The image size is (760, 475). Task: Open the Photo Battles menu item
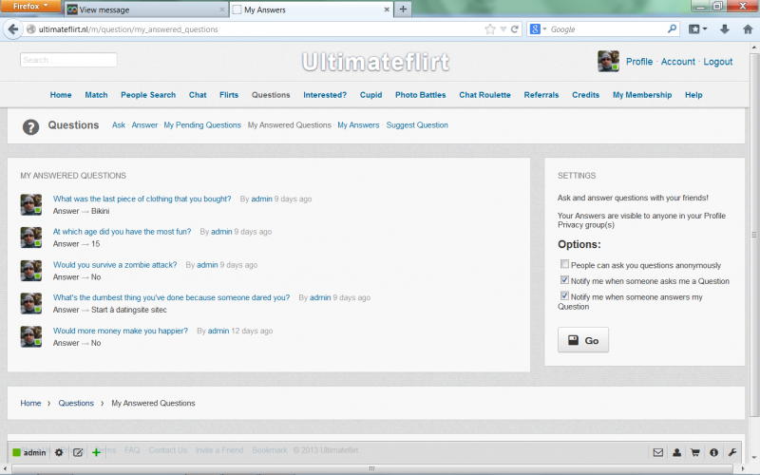point(420,95)
